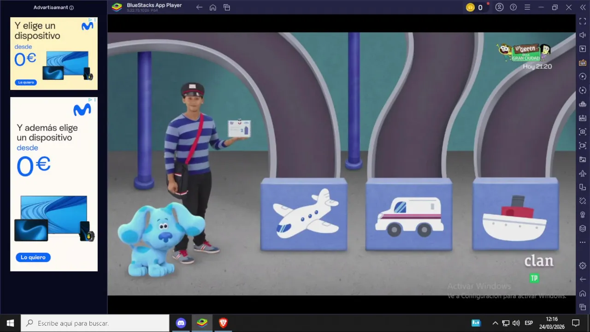Screen dimensions: 590x332
Task: Open the orange keyboard game controls icon
Action: point(583,63)
